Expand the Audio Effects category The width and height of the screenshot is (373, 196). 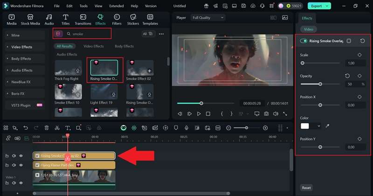click(x=25, y=70)
